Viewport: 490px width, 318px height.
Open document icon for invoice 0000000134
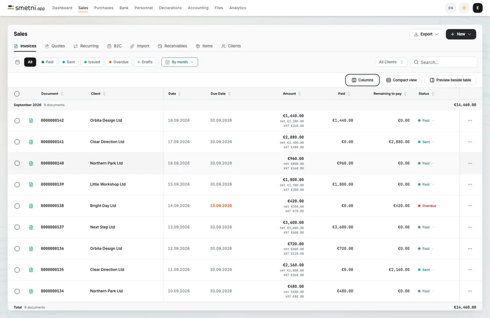pos(31,291)
